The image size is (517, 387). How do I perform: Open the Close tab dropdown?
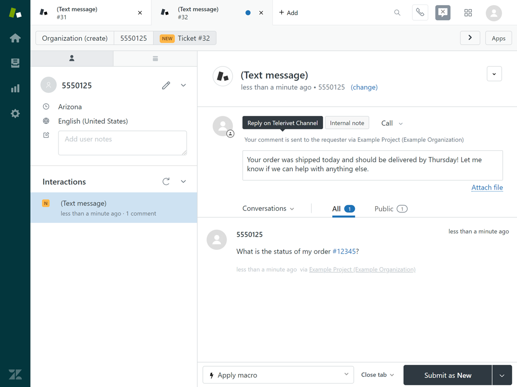(x=377, y=375)
